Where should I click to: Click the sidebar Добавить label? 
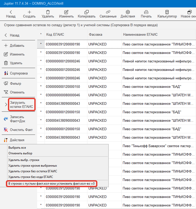point(17,45)
